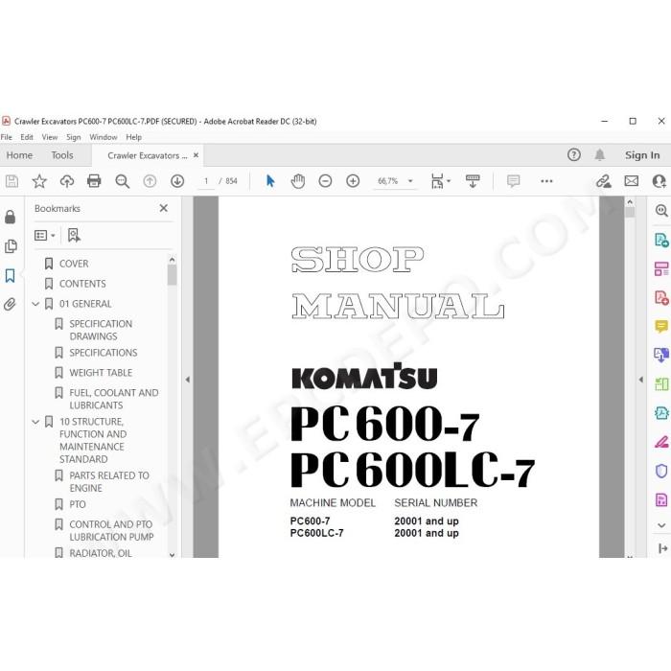This screenshot has height=671, width=671.
Task: Click the search zoom icon in right pane
Action: pos(661,210)
